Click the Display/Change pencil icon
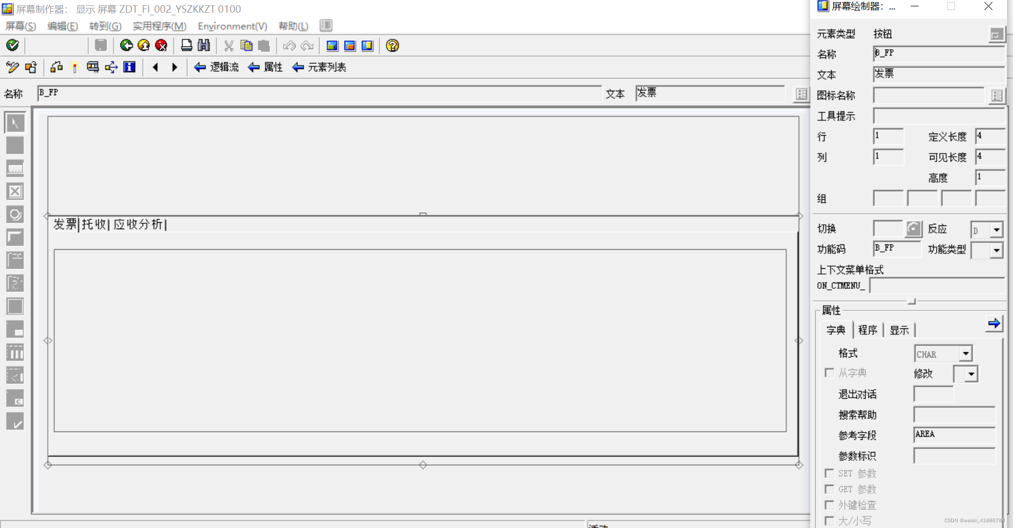The image size is (1013, 528). pos(12,67)
